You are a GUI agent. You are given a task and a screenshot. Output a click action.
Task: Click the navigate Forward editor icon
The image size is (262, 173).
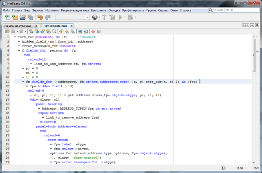21,31
